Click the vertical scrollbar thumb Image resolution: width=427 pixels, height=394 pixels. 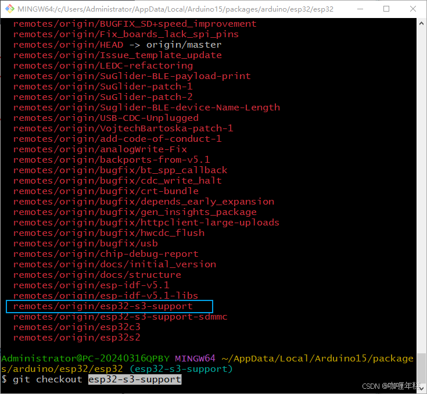tap(421, 367)
